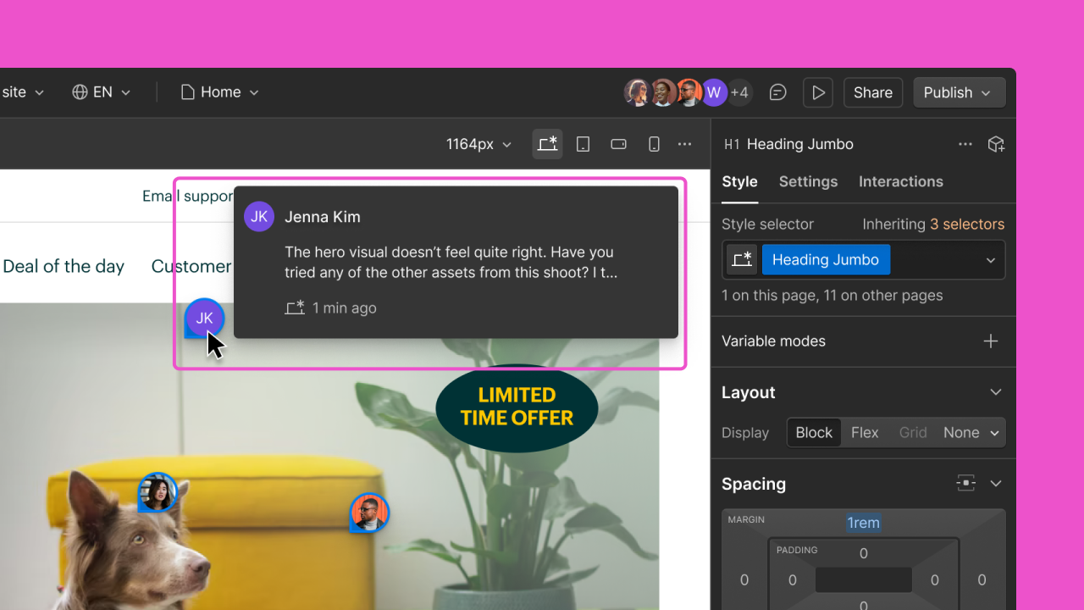Open more options next to Heading Jumbo
This screenshot has width=1084, height=610.
pyautogui.click(x=965, y=144)
